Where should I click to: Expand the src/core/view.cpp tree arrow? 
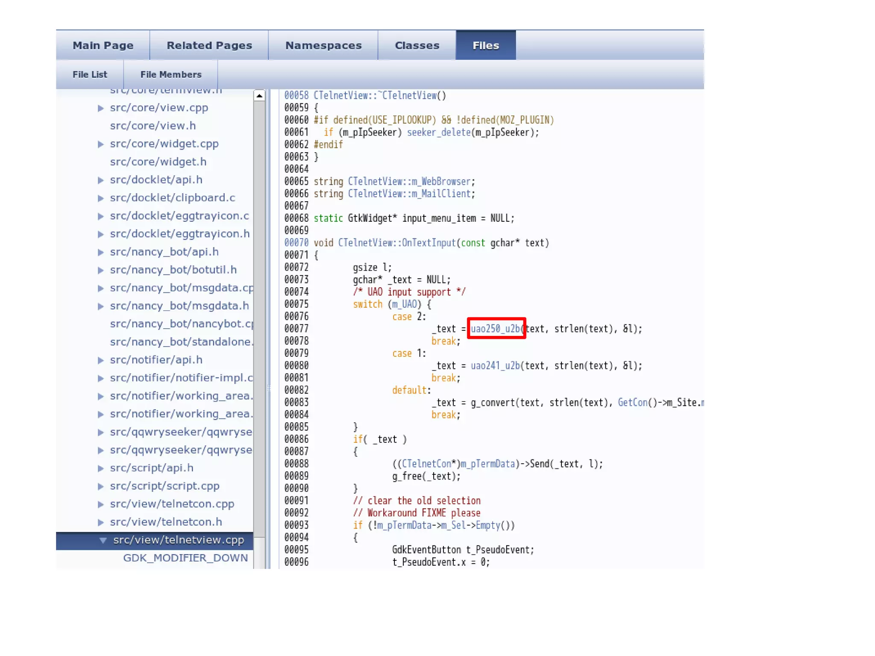[100, 108]
